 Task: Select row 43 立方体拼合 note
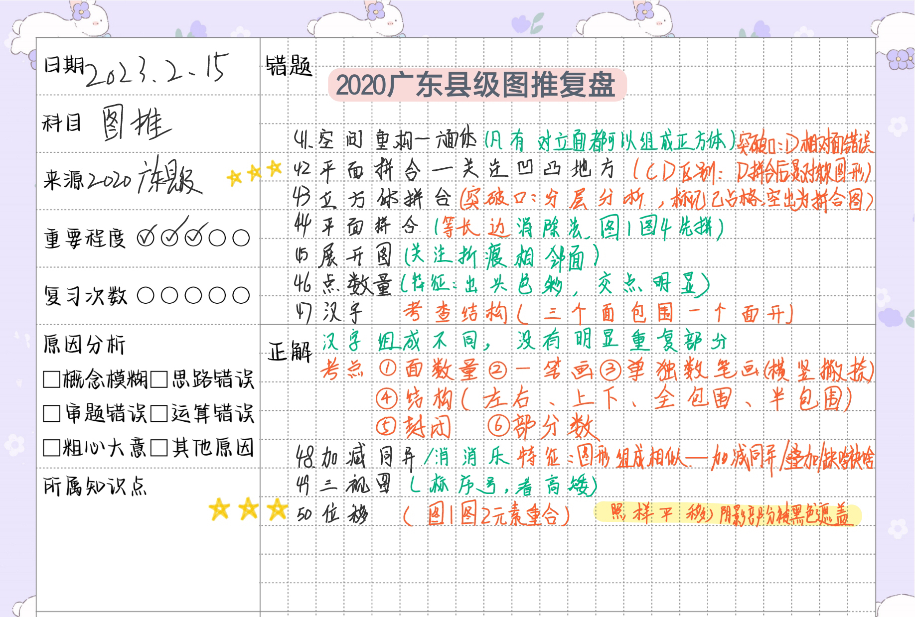pyautogui.click(x=583, y=199)
